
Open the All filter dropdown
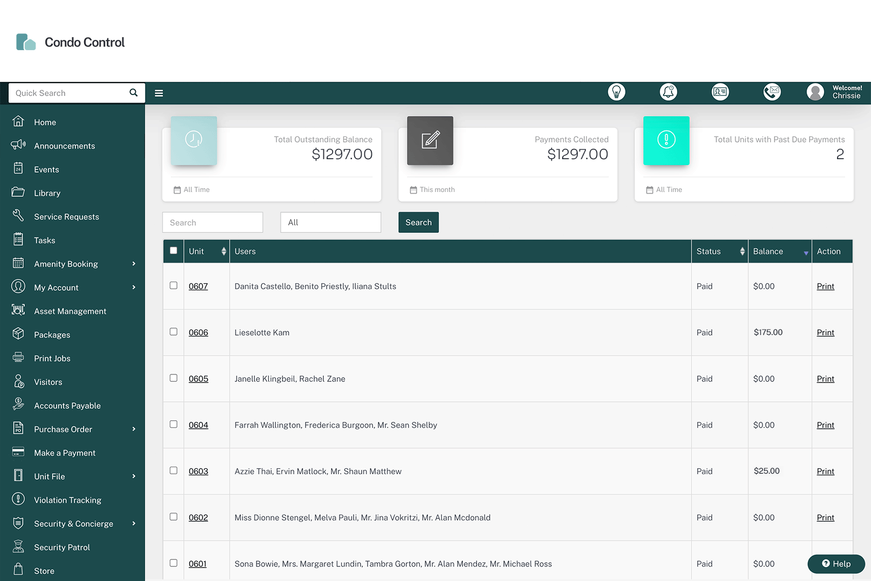point(330,222)
